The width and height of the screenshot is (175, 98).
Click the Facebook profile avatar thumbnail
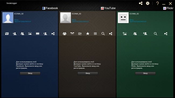[8, 18]
